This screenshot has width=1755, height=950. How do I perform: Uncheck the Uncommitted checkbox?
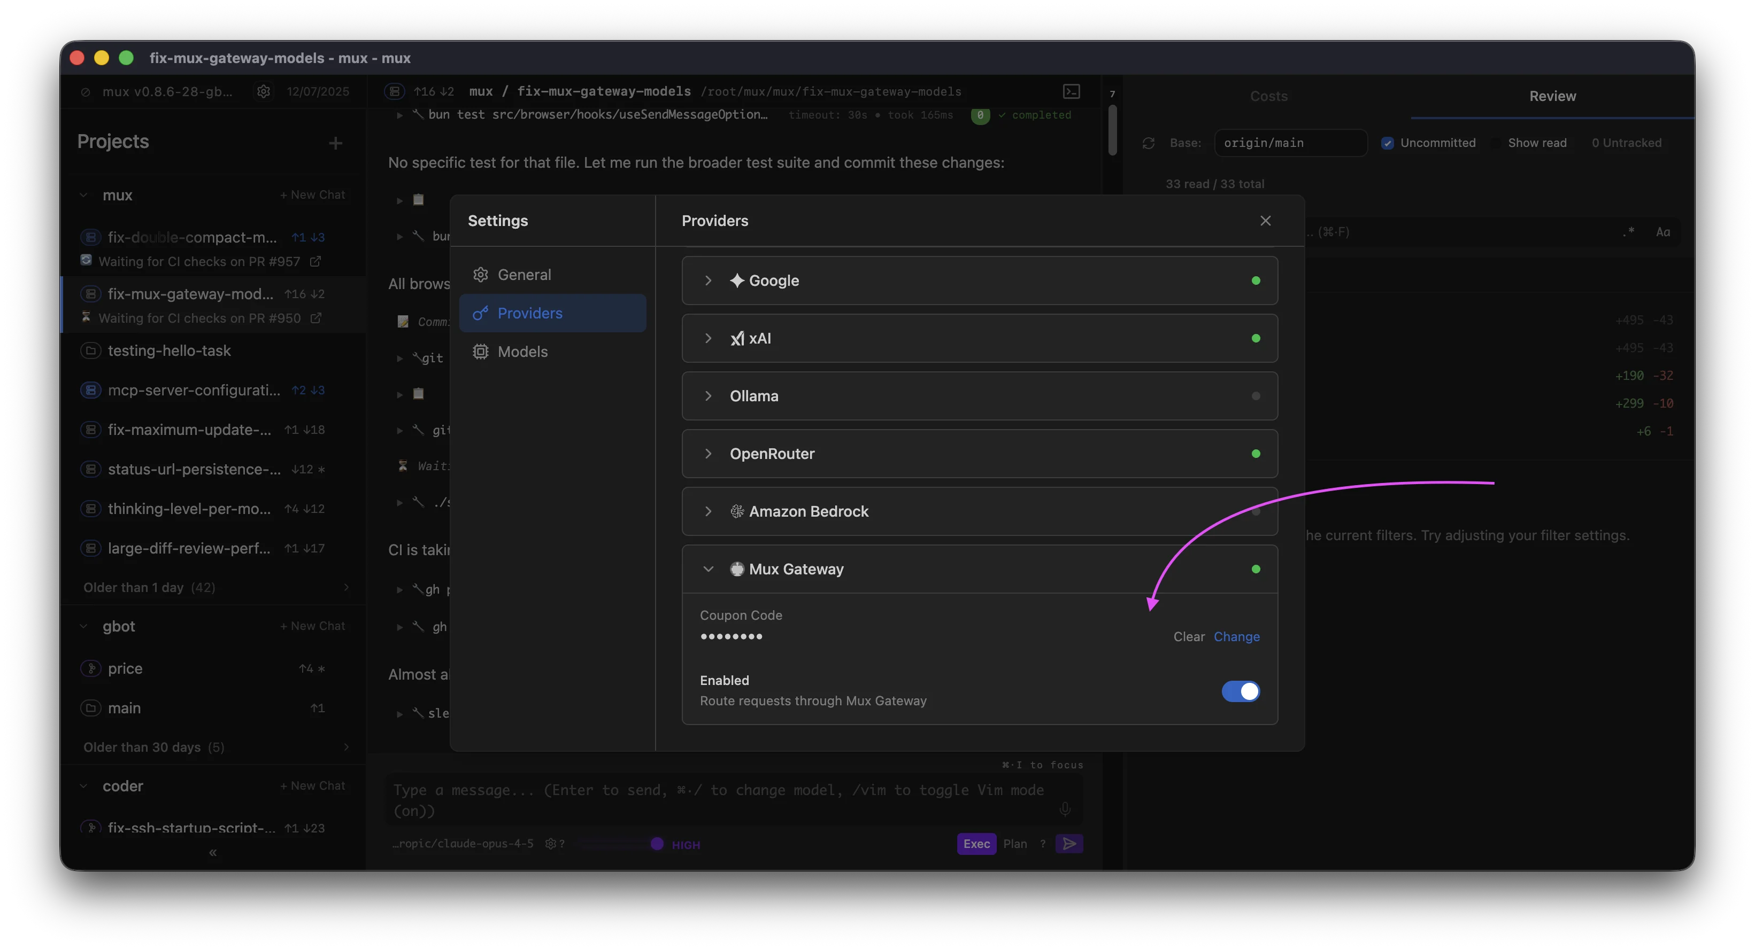click(x=1387, y=143)
